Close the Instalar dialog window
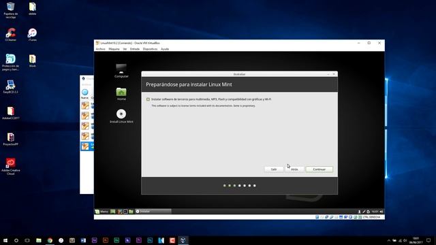Screen dimensions: 436x245 pyautogui.click(x=334, y=74)
